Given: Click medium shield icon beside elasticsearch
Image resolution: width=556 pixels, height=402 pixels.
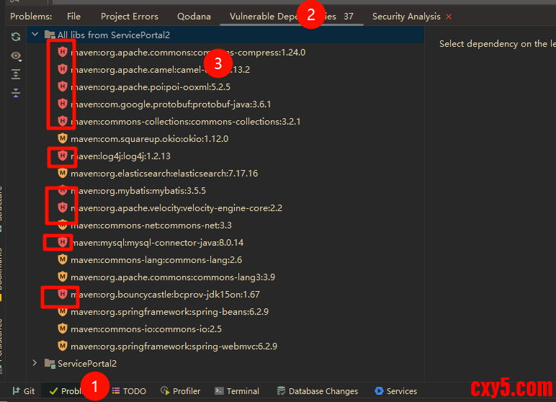Looking at the screenshot, I should coord(63,174).
